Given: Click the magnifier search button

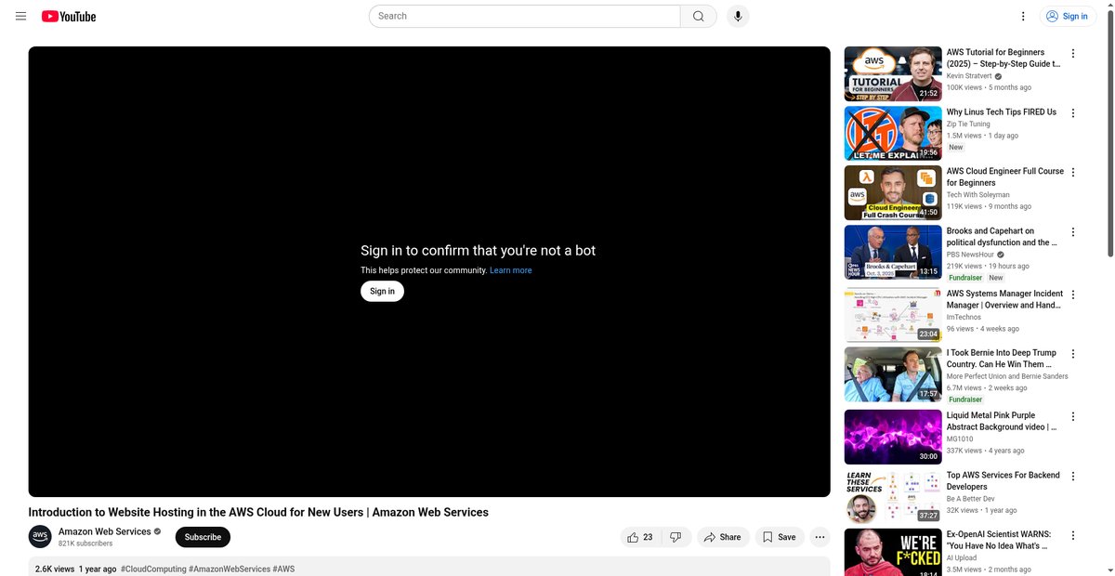Looking at the screenshot, I should point(699,16).
